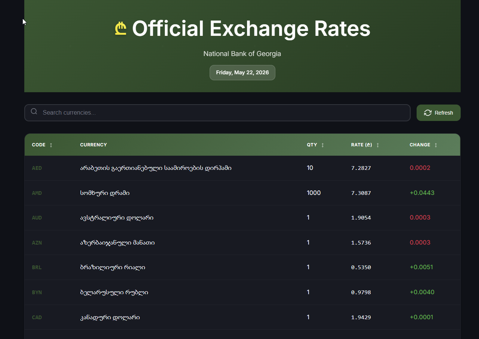Select the AED currency code
Image resolution: width=479 pixels, height=339 pixels.
(37, 168)
